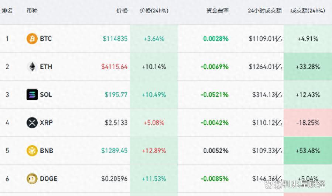This screenshot has width=332, height=196.
Task: Click the Ethereum diamond icon
Action: (x=32, y=67)
